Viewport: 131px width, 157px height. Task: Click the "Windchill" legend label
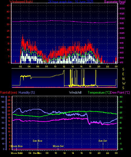click(75, 93)
